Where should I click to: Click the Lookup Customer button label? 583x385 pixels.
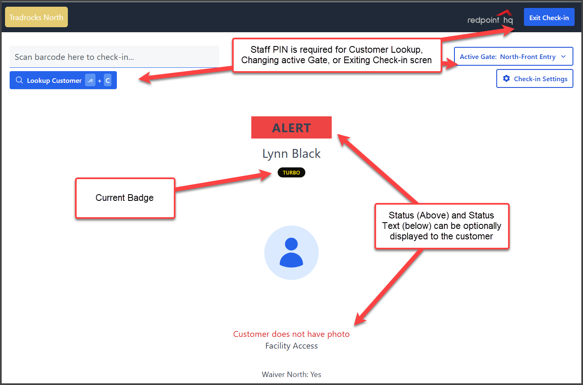coord(54,80)
